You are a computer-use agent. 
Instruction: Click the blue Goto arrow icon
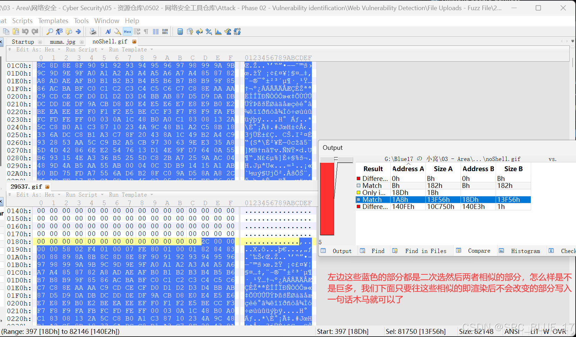78,31
